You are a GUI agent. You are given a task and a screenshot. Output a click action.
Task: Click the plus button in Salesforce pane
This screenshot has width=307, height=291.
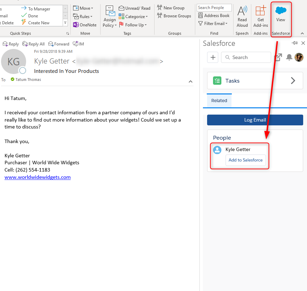click(213, 57)
